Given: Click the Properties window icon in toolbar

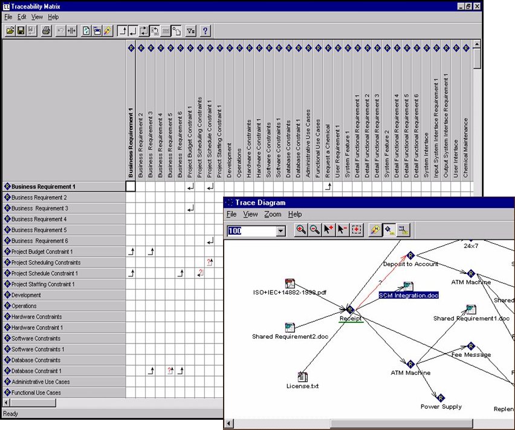Looking at the screenshot, I should [97, 31].
